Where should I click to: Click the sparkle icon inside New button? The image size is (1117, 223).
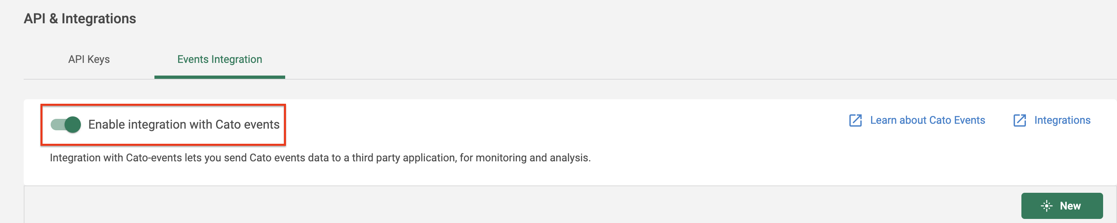pyautogui.click(x=1046, y=206)
